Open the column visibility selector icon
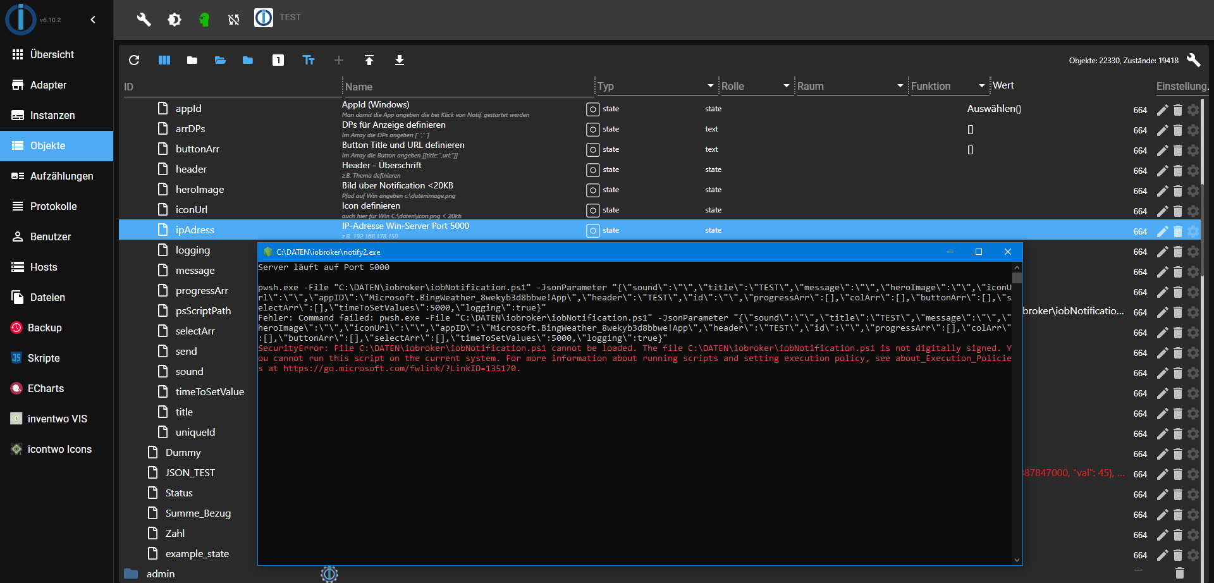The image size is (1214, 583). tap(164, 60)
